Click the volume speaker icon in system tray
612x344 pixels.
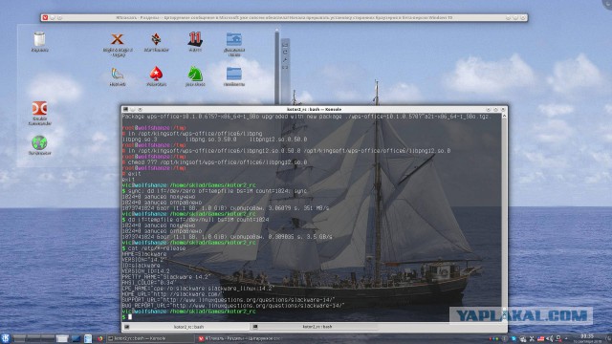click(x=550, y=339)
